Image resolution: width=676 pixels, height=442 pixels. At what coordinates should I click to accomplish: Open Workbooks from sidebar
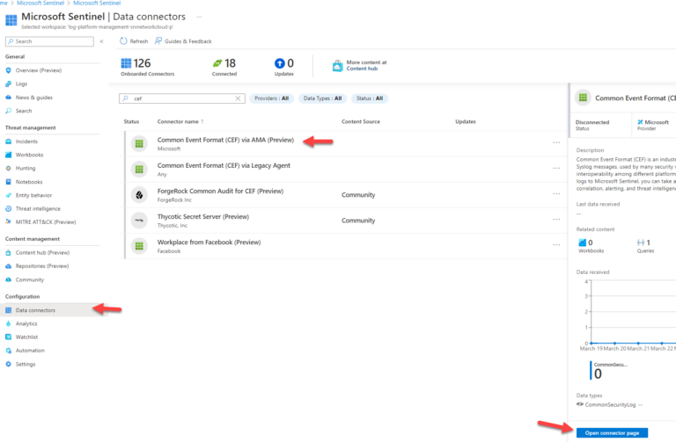(28, 155)
